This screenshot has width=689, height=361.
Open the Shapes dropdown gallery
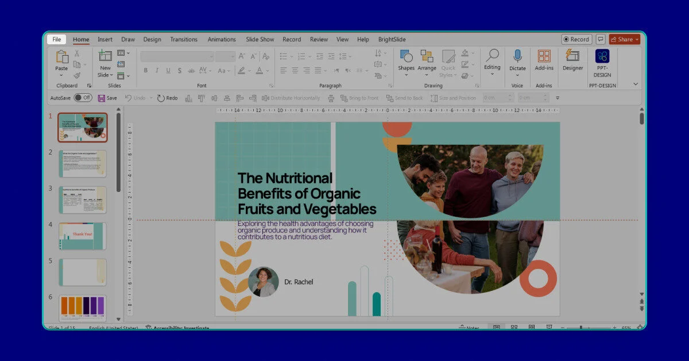[406, 61]
